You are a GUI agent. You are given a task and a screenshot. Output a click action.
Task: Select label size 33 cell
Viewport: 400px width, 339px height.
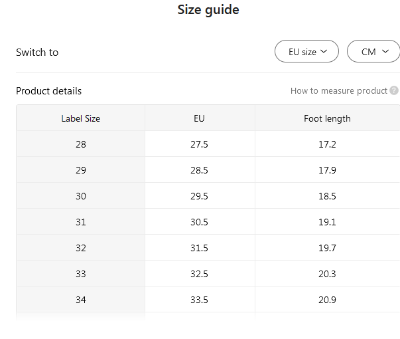coord(80,274)
